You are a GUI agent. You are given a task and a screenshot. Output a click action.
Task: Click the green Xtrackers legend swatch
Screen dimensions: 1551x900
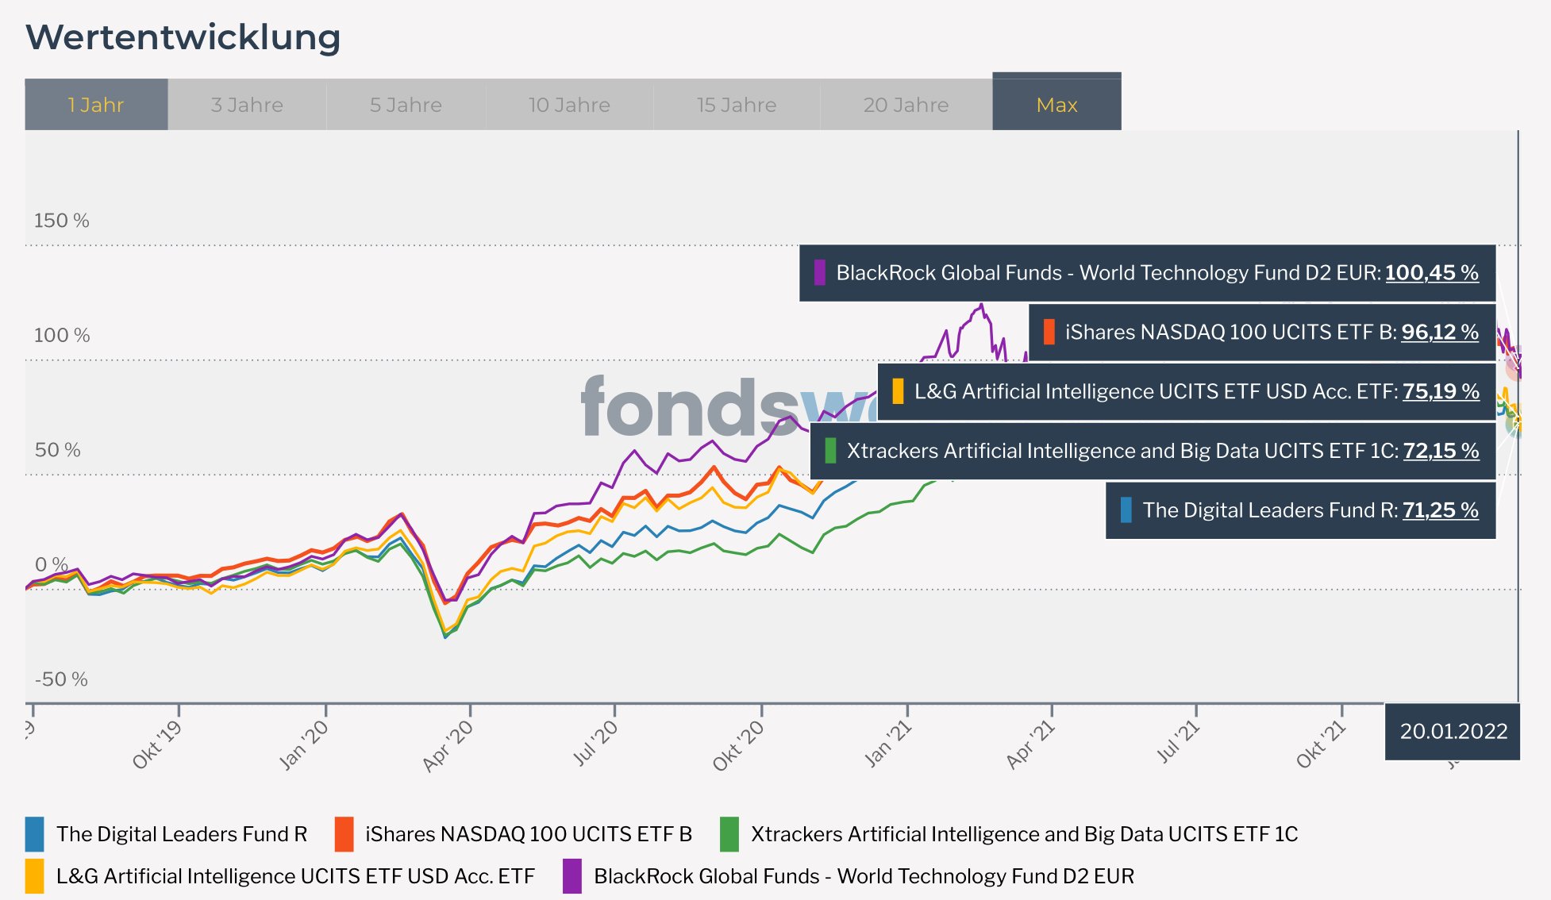(729, 834)
